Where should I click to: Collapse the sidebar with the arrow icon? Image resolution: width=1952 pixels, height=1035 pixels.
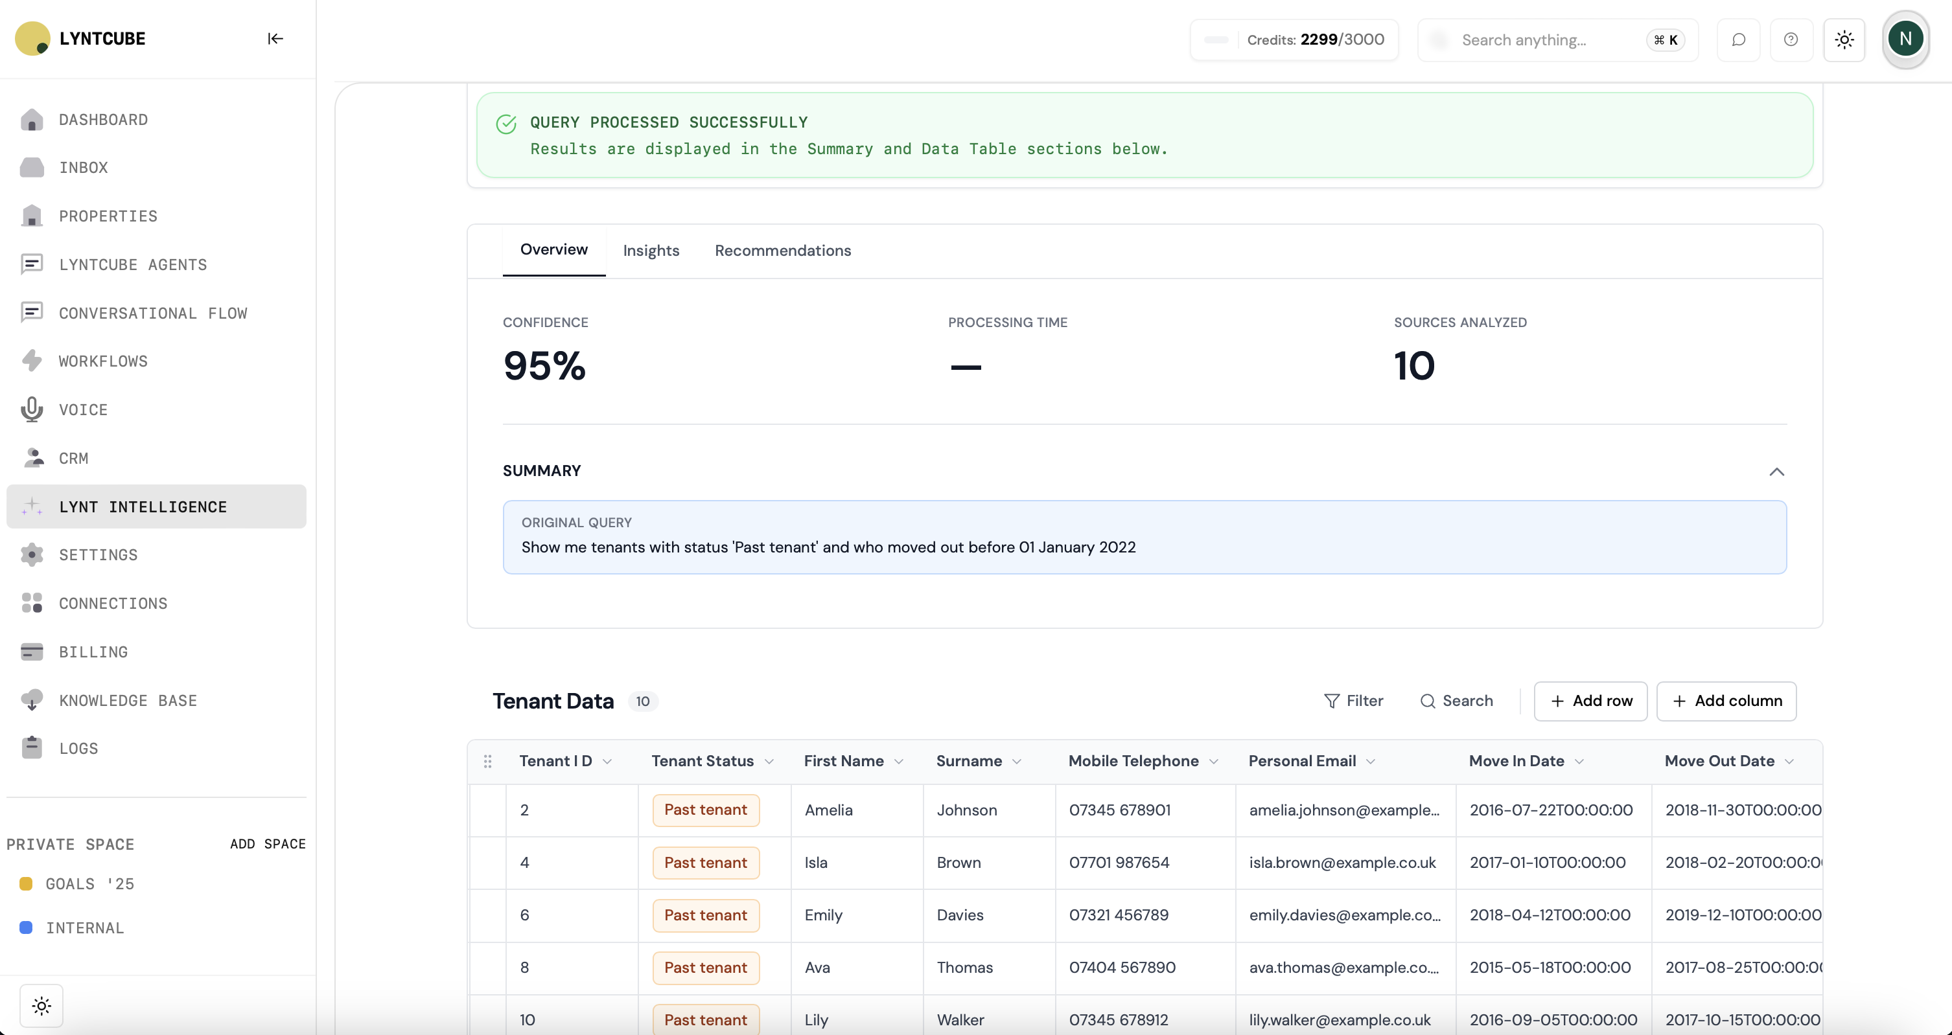point(275,39)
